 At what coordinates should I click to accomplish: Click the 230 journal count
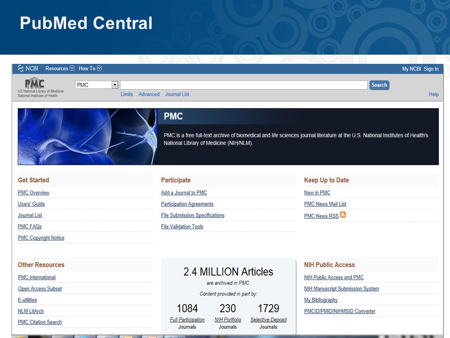[228, 308]
